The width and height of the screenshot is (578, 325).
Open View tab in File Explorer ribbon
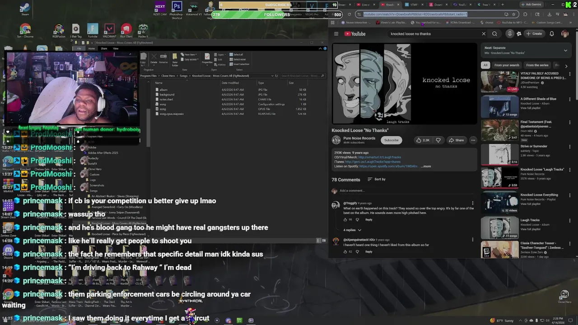116,48
